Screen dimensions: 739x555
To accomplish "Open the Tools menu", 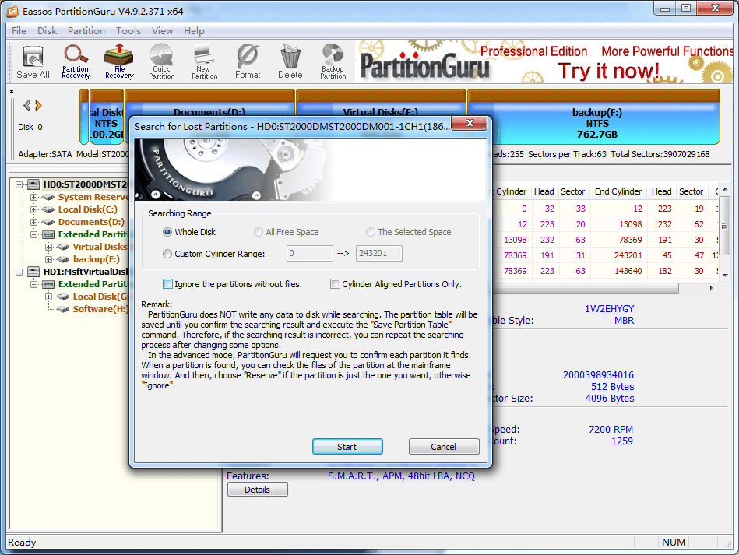I will point(128,30).
